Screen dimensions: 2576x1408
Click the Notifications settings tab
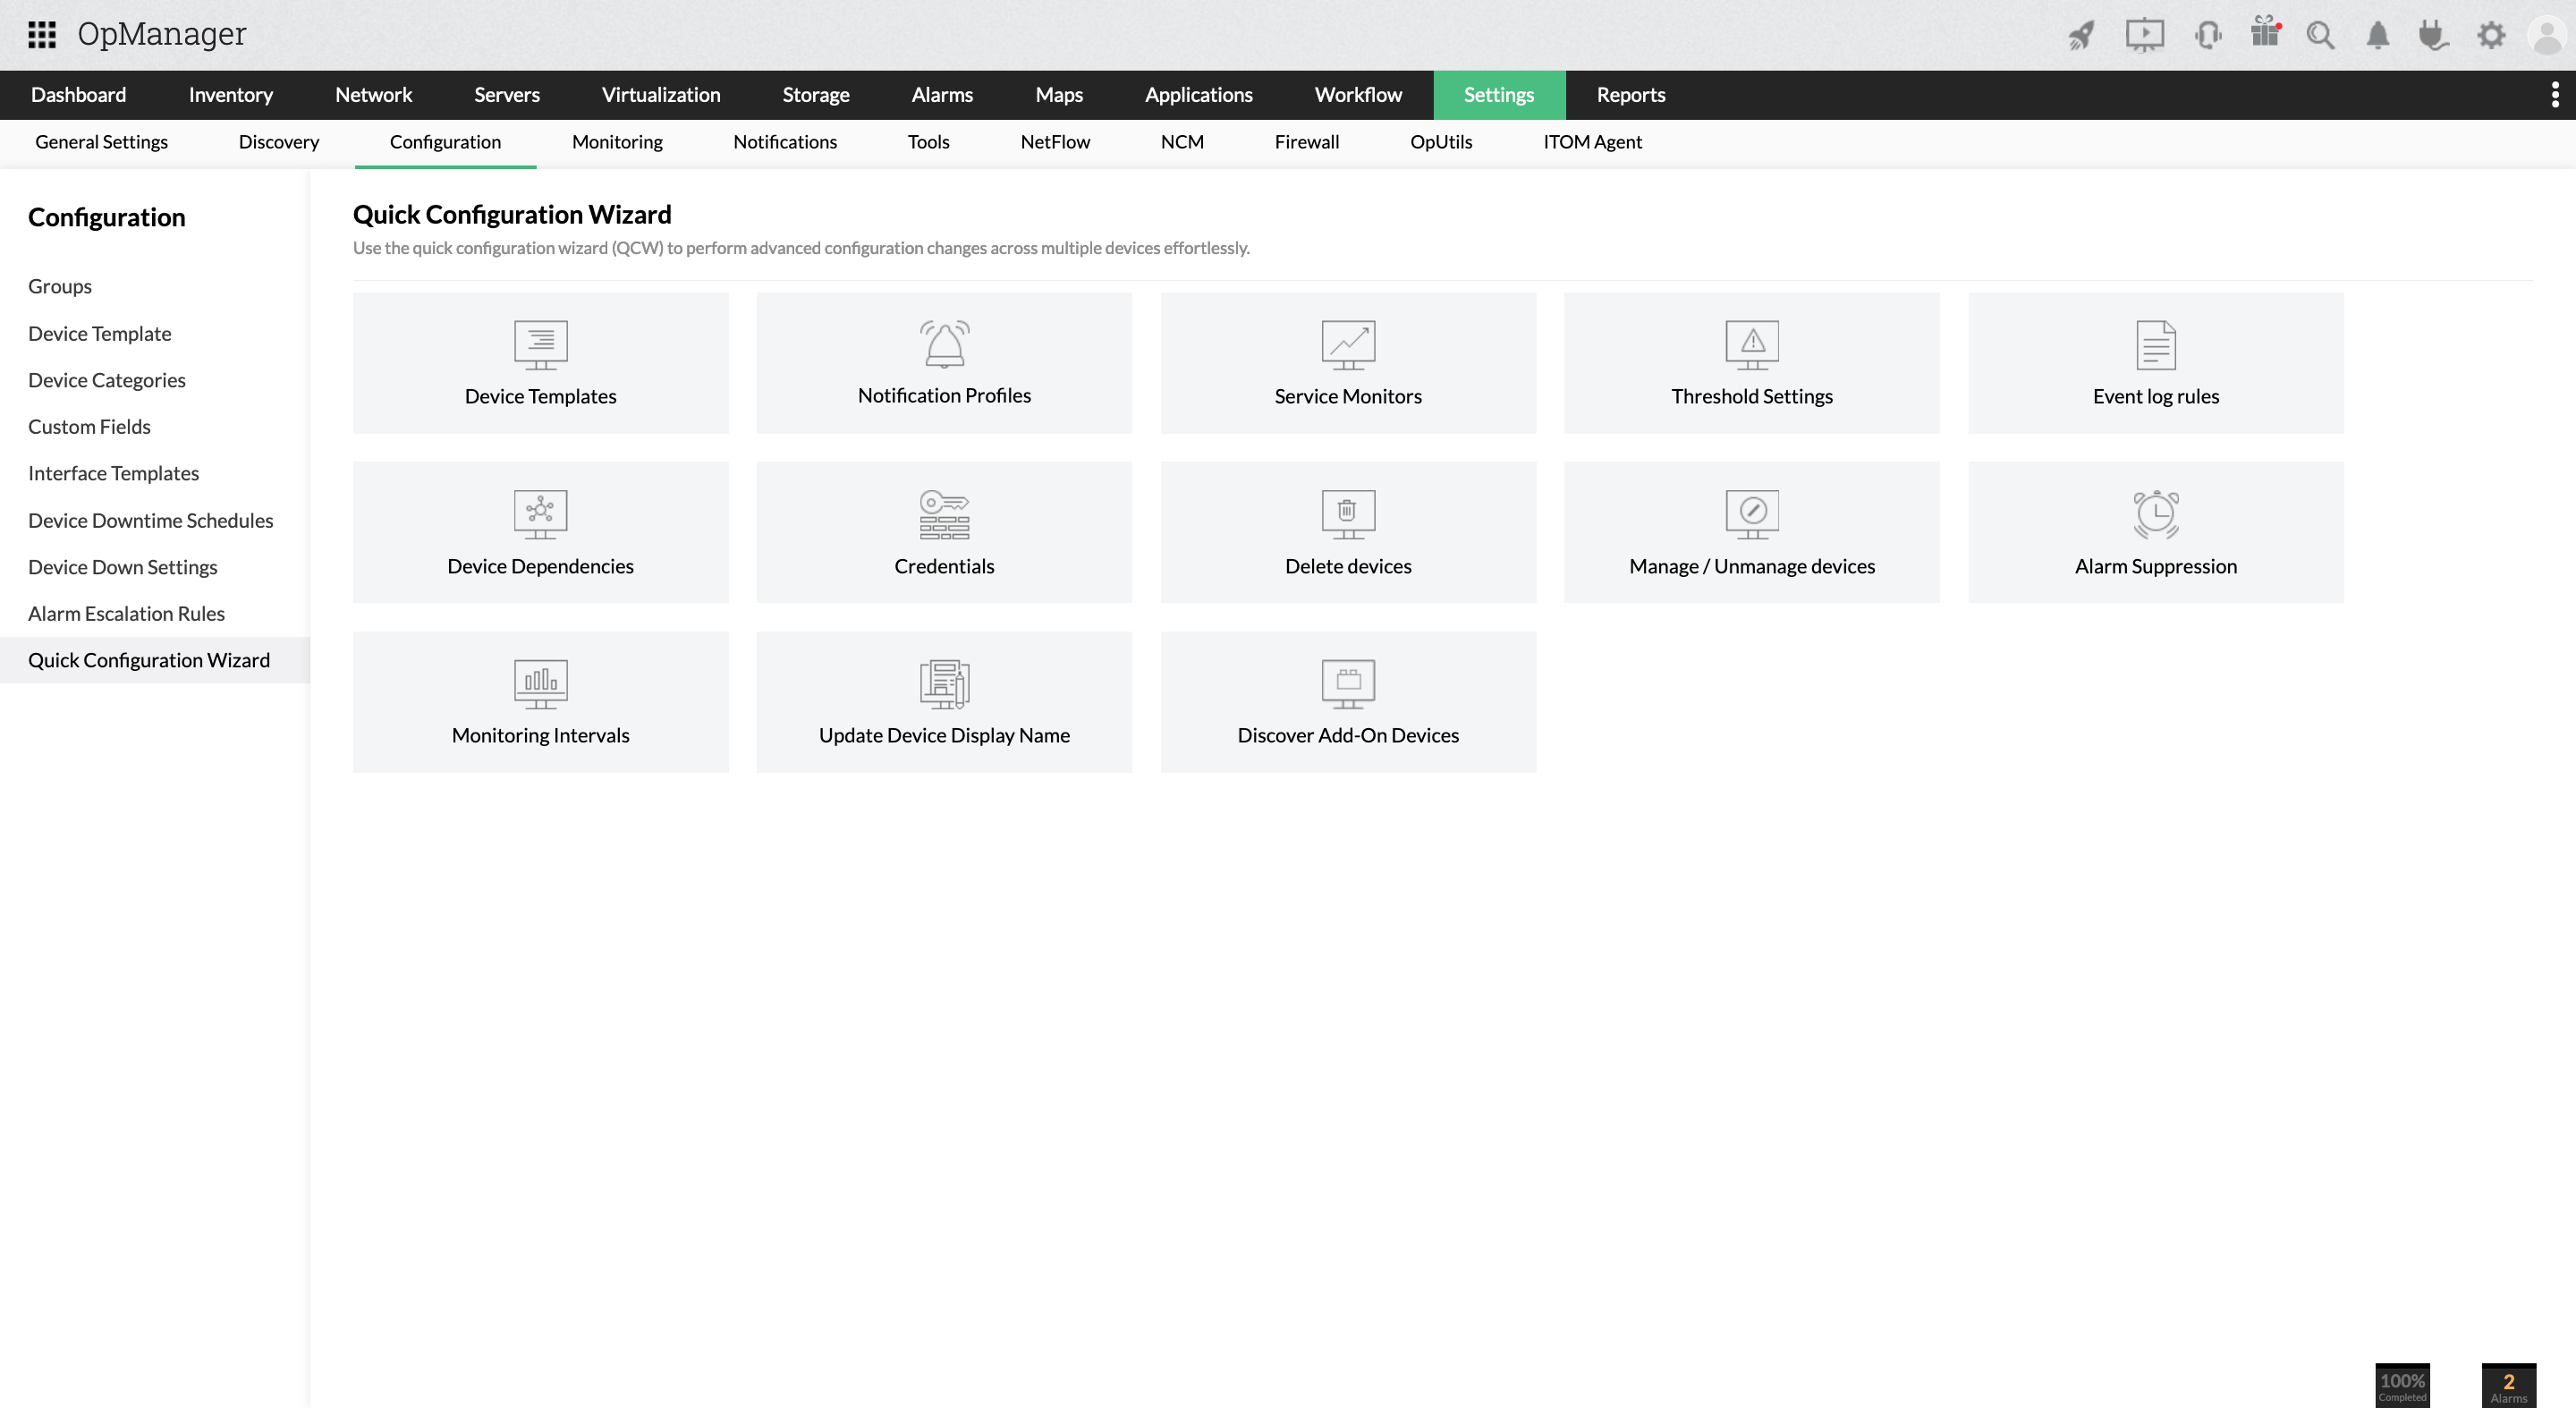tap(785, 142)
